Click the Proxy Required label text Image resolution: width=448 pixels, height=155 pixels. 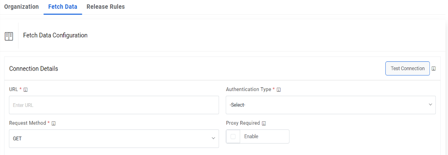coord(242,123)
